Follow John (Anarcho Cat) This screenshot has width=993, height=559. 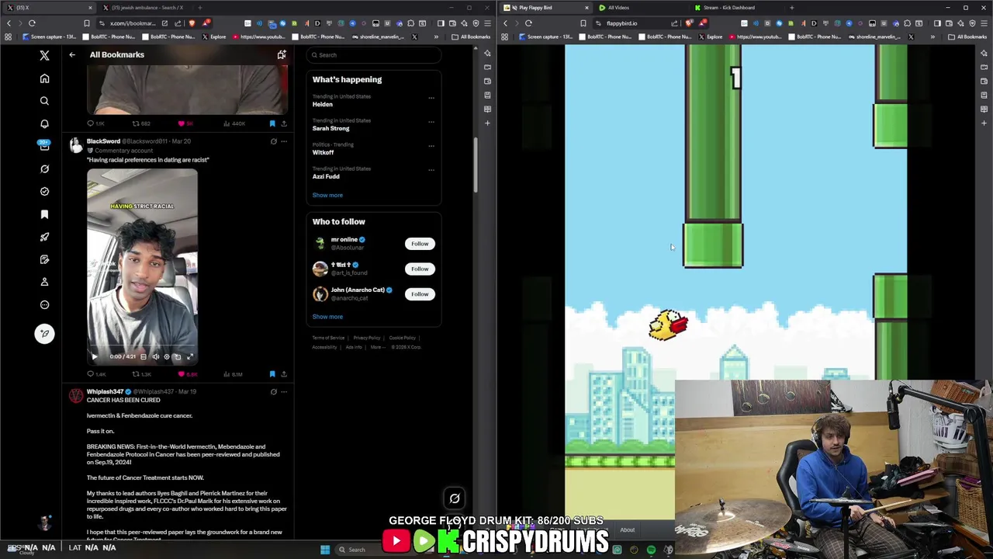420,294
